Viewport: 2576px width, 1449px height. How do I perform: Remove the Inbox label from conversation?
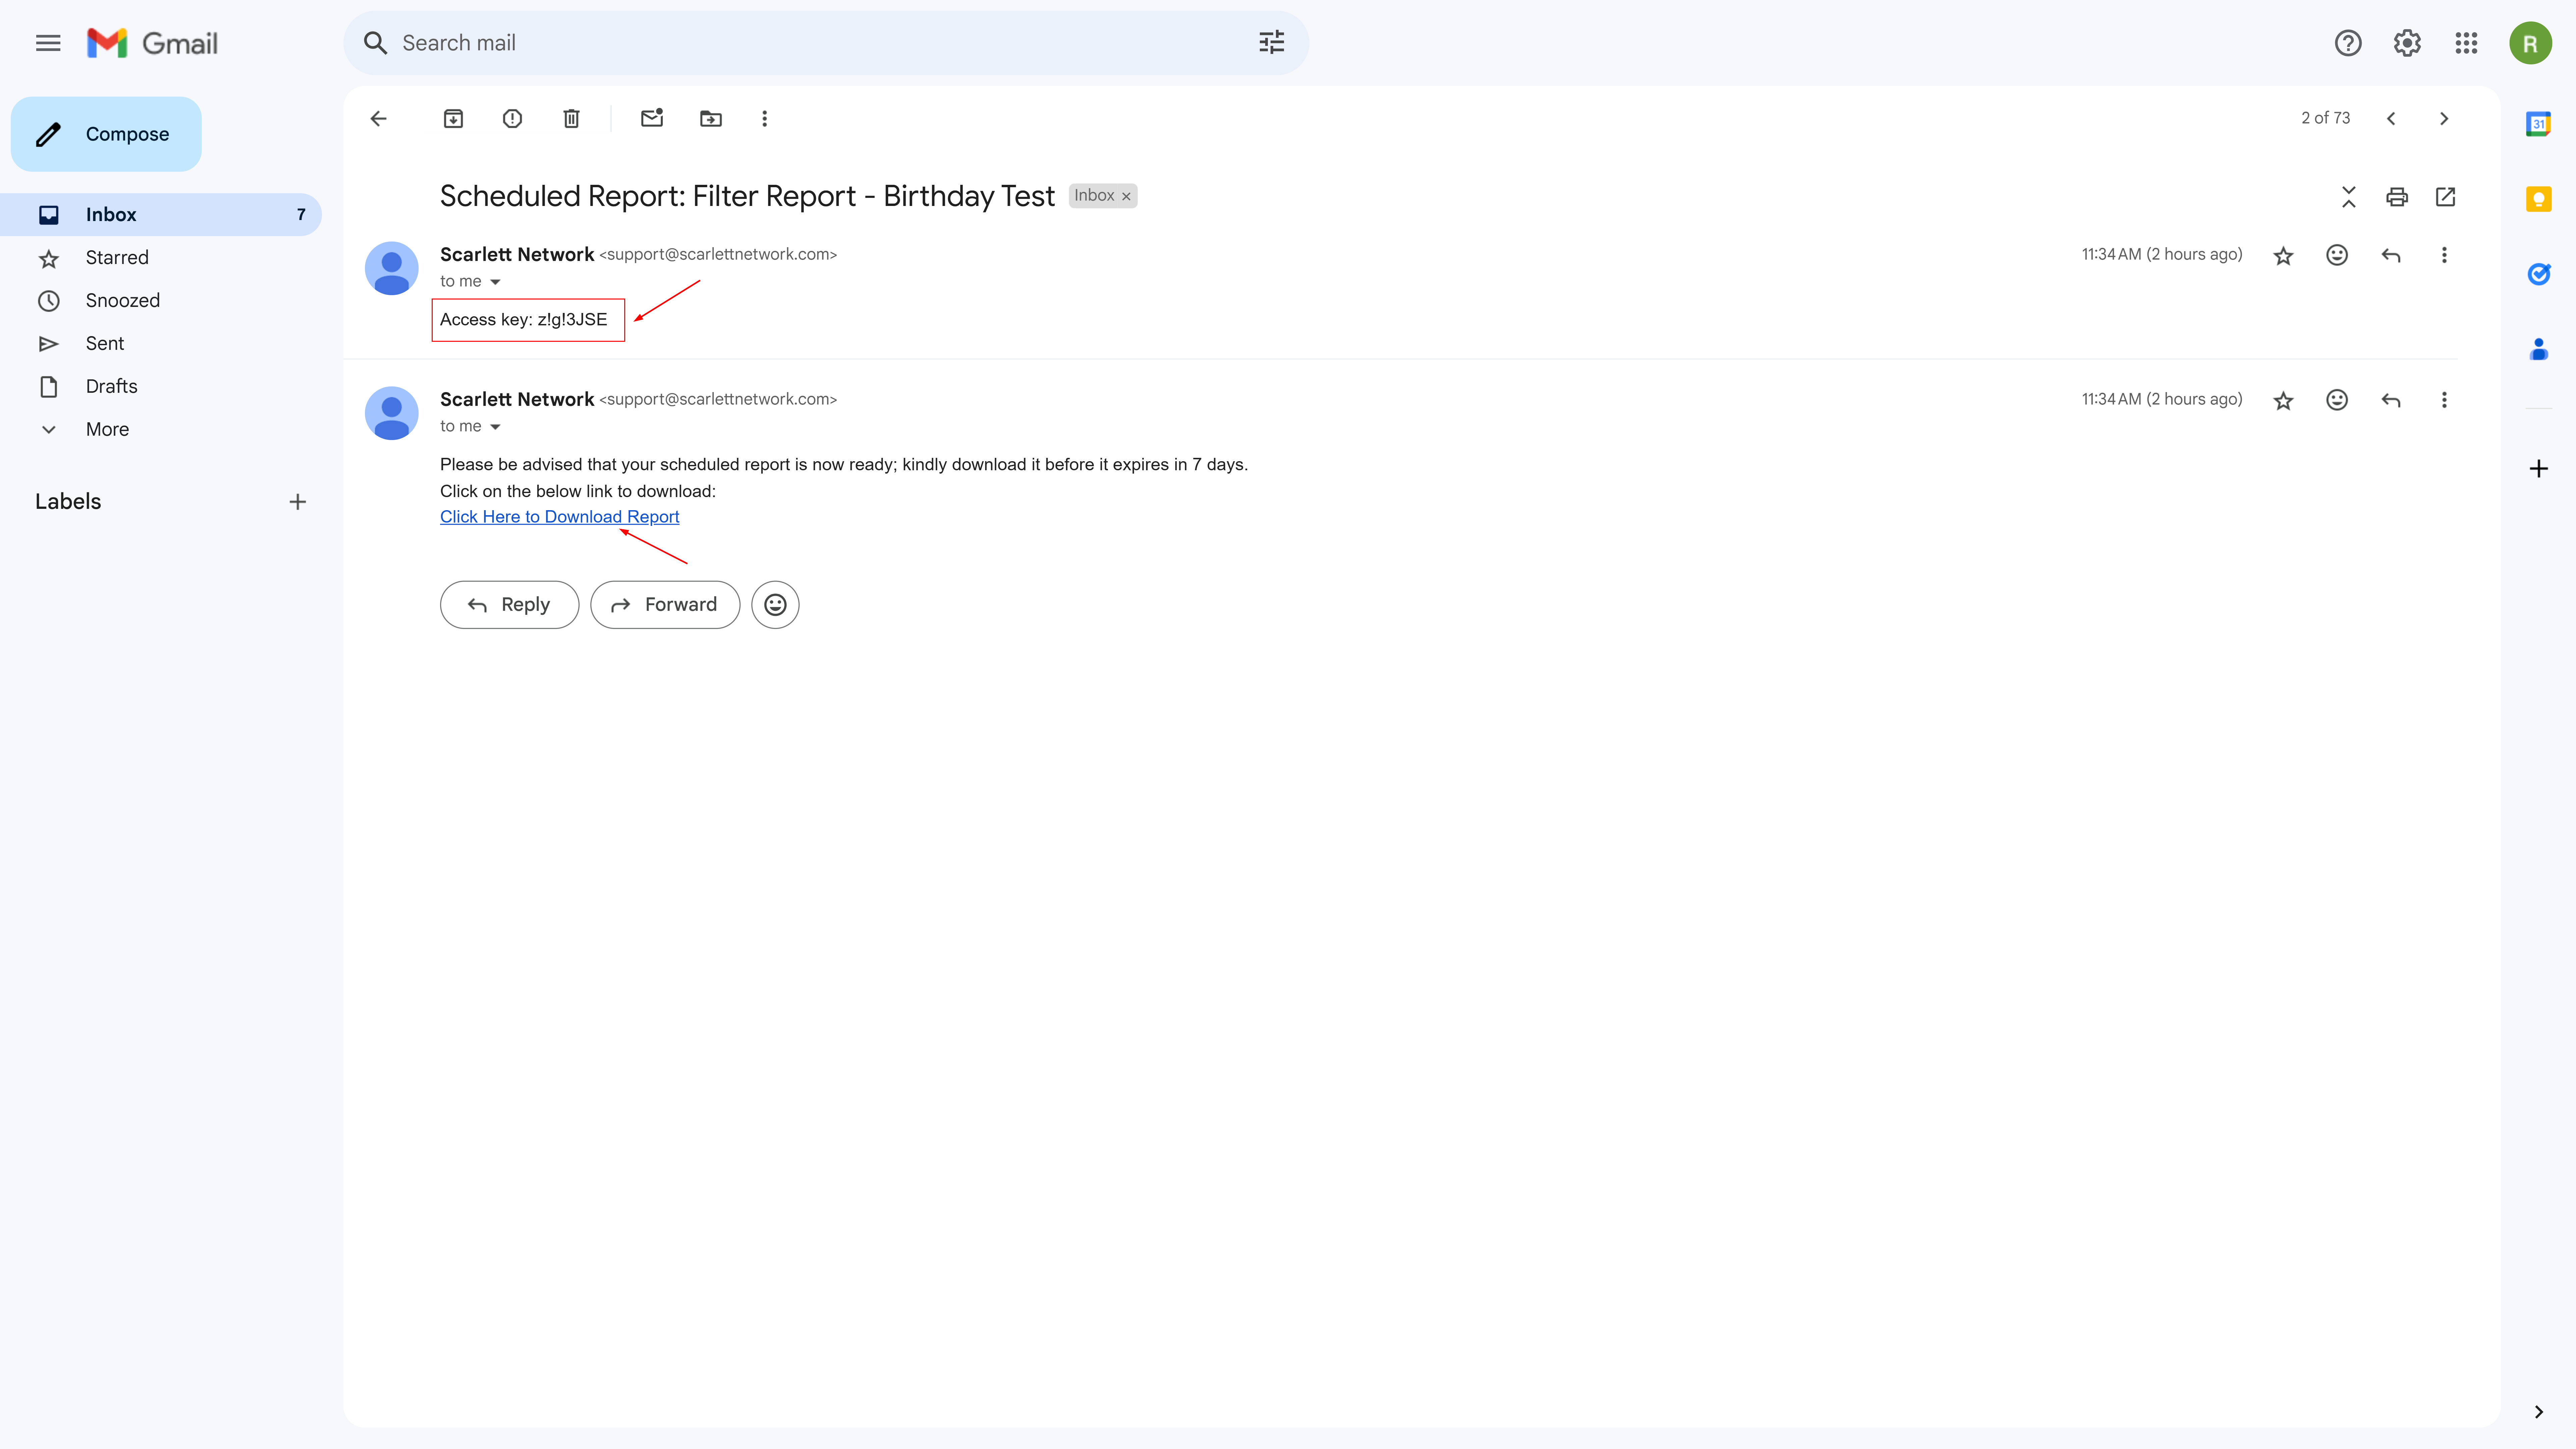(x=1126, y=197)
